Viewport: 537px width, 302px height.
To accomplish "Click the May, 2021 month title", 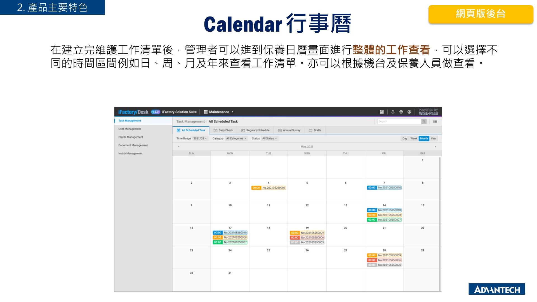I will click(307, 147).
